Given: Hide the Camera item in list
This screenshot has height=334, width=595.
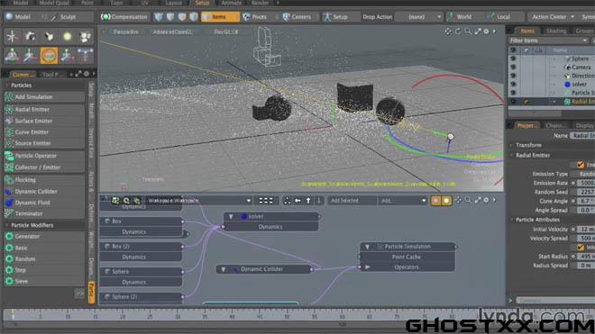Looking at the screenshot, I should click(x=513, y=68).
